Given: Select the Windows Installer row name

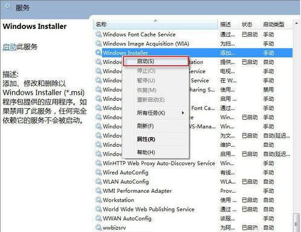Looking at the screenshot, I should click(126, 53).
